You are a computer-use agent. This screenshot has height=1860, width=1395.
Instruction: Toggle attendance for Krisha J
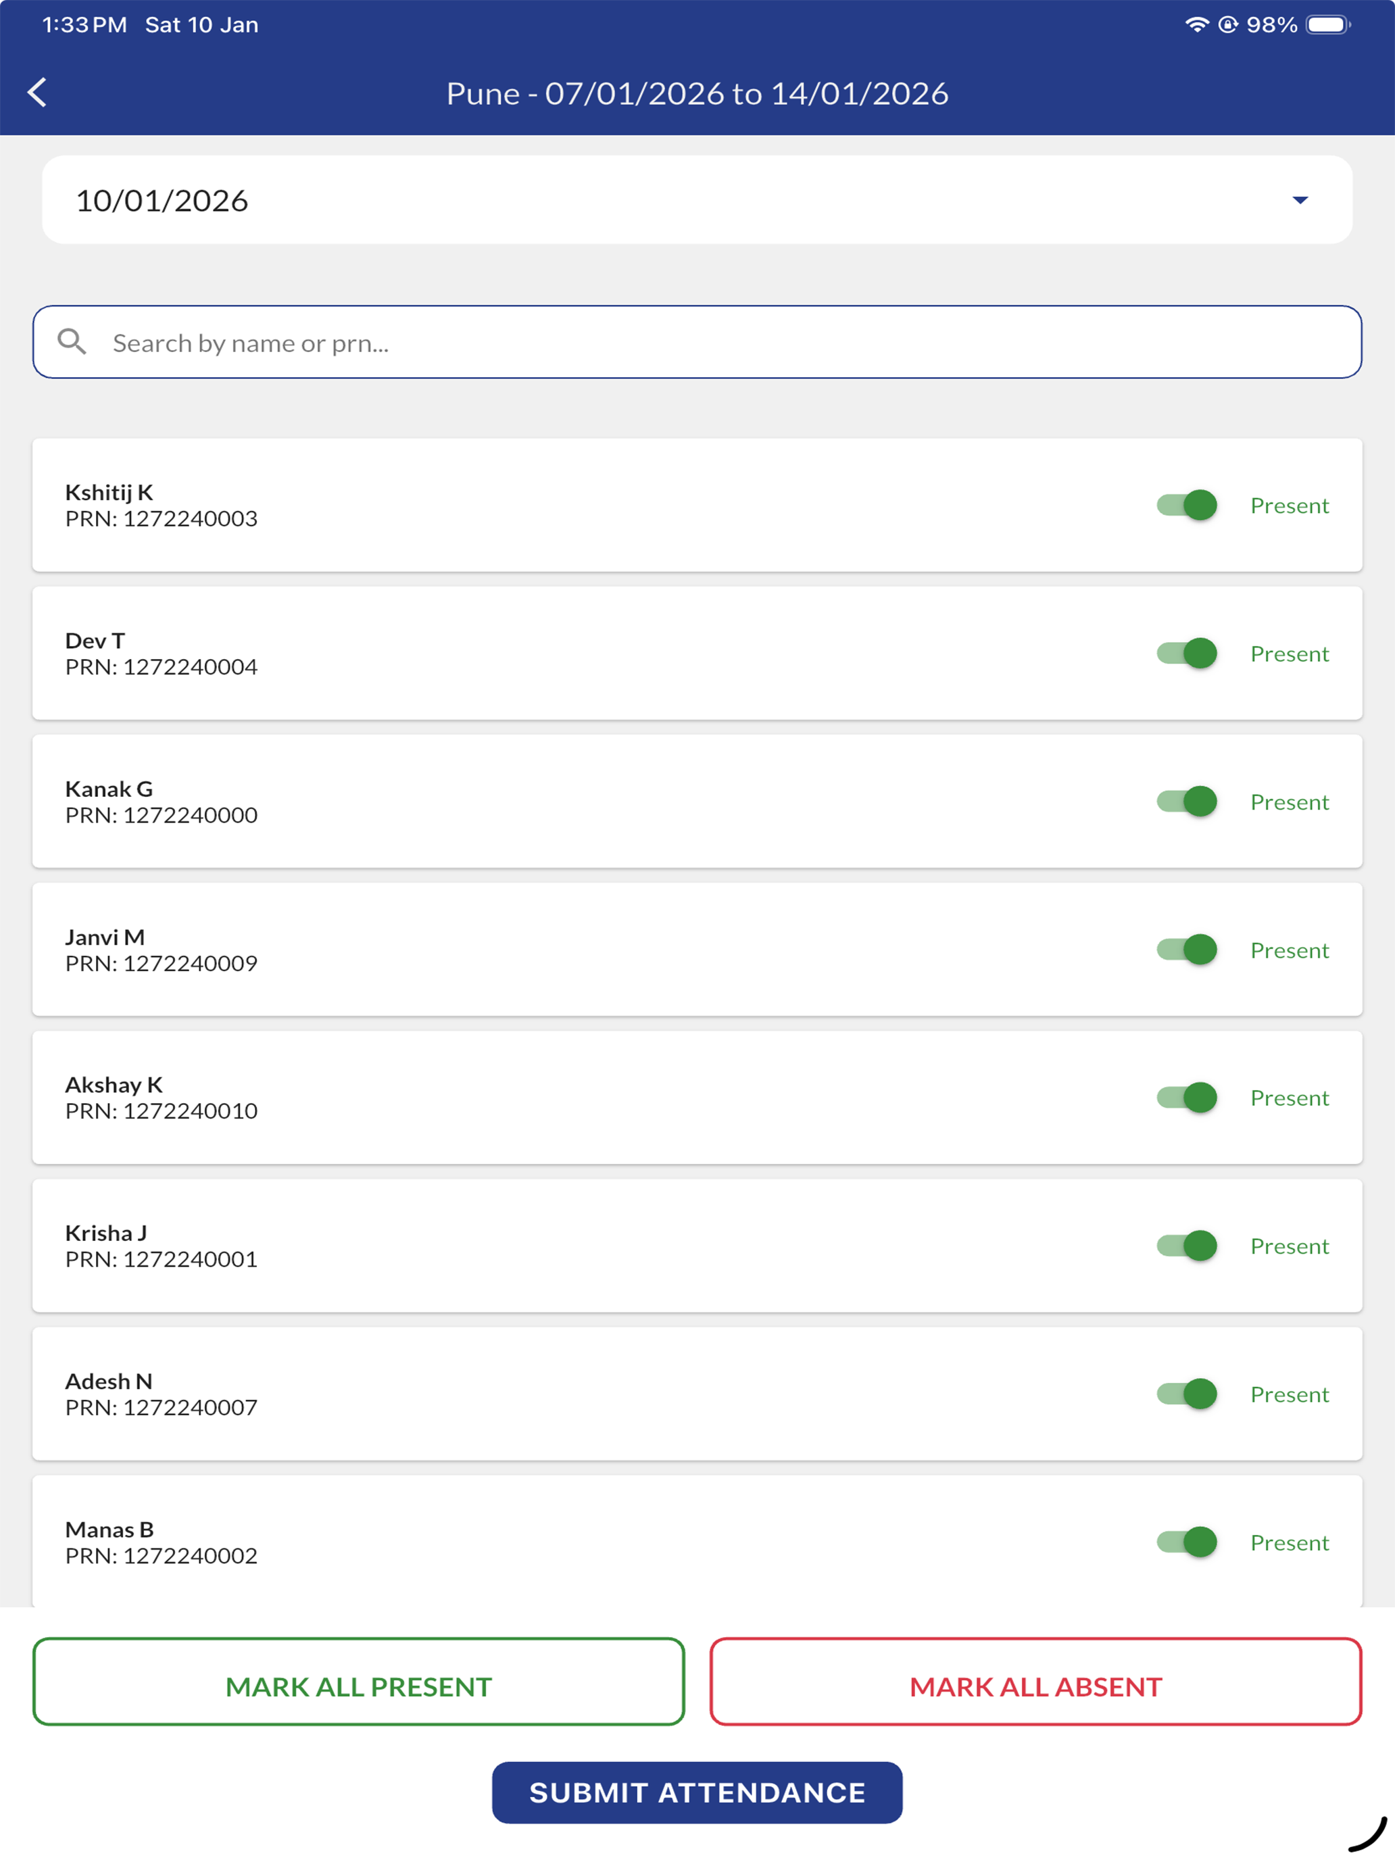pos(1186,1246)
